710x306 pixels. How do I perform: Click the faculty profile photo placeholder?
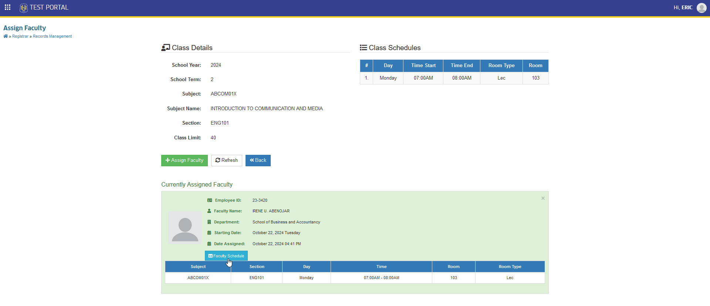(185, 227)
